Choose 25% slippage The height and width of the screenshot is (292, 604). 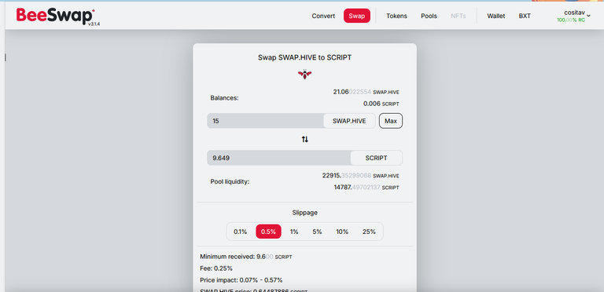pyautogui.click(x=369, y=232)
